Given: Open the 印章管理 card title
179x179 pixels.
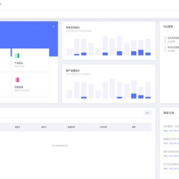Looking at the screenshot, I should point(18,87).
